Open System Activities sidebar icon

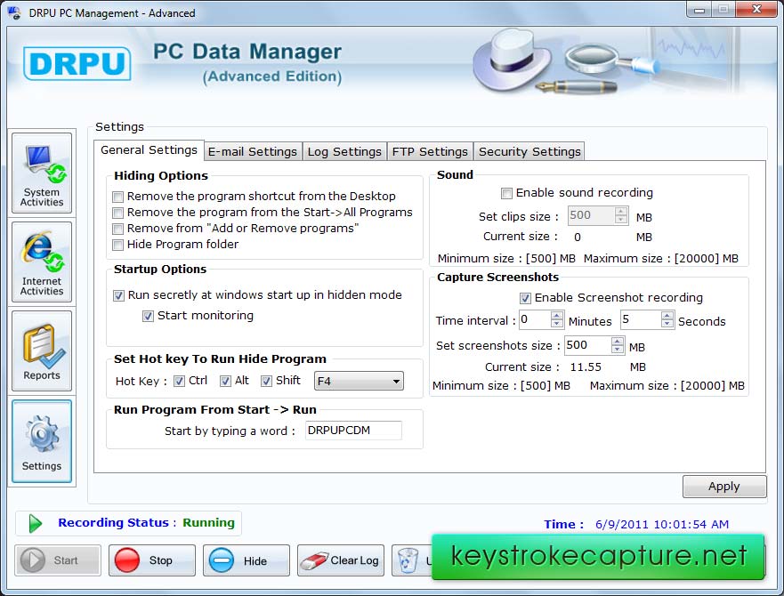[x=42, y=173]
